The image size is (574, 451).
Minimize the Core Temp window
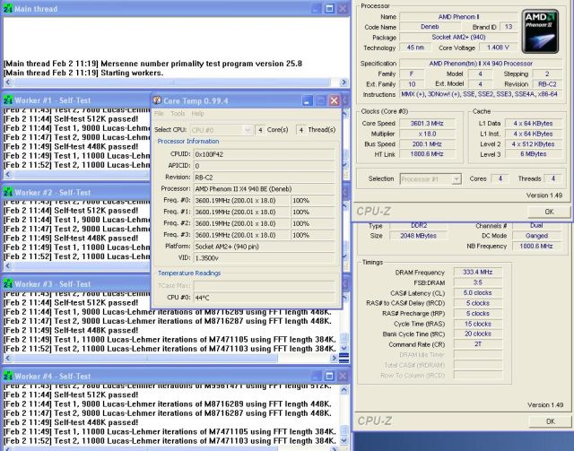[x=307, y=100]
